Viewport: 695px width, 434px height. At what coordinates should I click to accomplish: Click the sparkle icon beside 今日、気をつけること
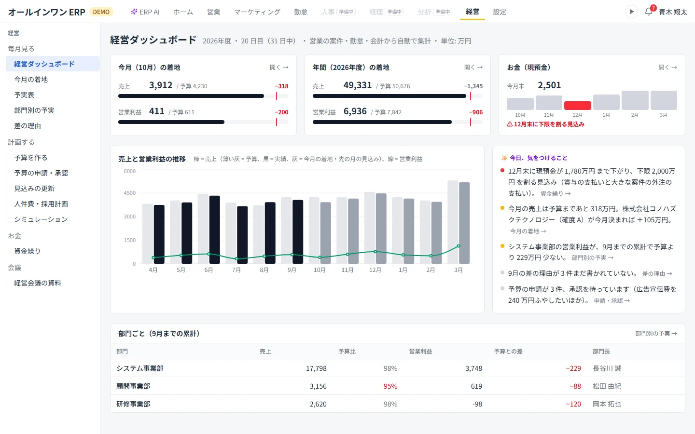(504, 158)
